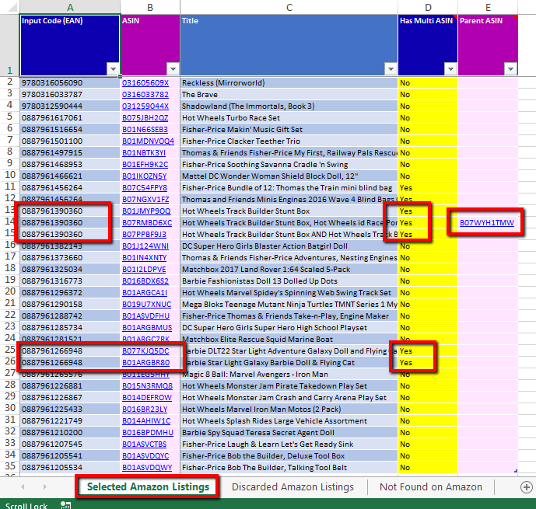Viewport: 536px width, 509px height.
Task: Select column A header
Action: pyautogui.click(x=70, y=7)
